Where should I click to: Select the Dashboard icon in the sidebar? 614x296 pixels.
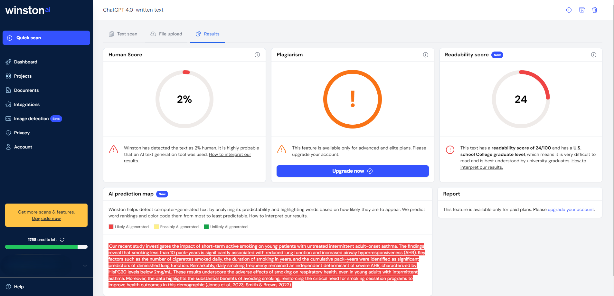[x=8, y=62]
